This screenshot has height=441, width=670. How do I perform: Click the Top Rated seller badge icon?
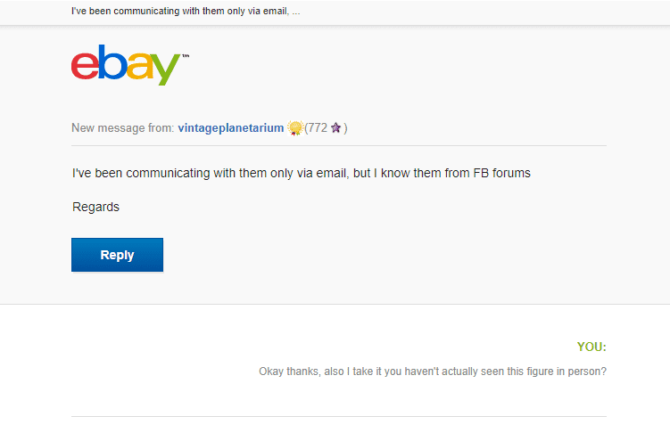coord(294,128)
